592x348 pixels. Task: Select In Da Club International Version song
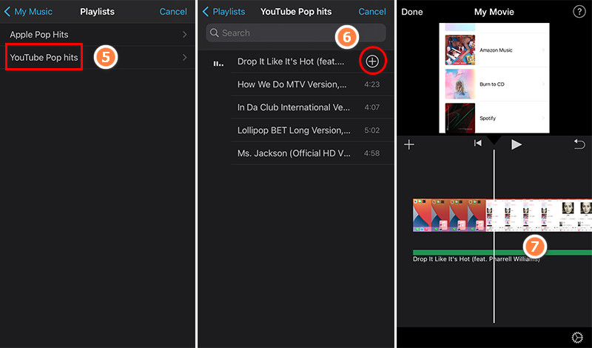coord(293,107)
